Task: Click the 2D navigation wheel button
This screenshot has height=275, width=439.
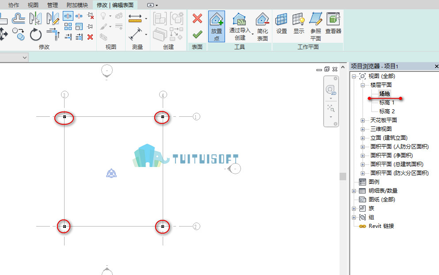Action: [x=331, y=90]
